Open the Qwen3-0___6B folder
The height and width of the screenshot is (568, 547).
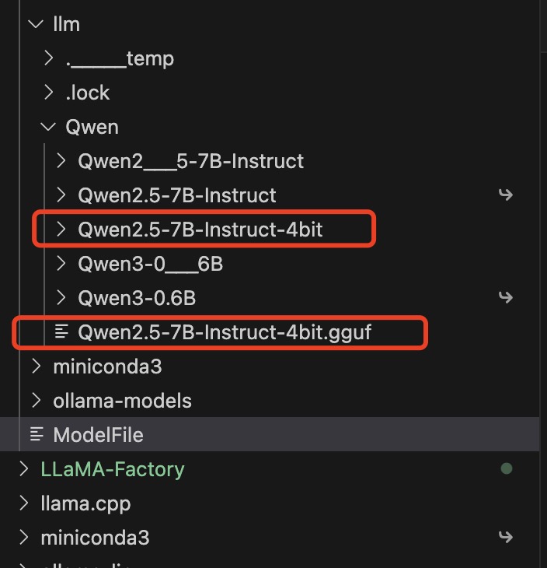[150, 264]
